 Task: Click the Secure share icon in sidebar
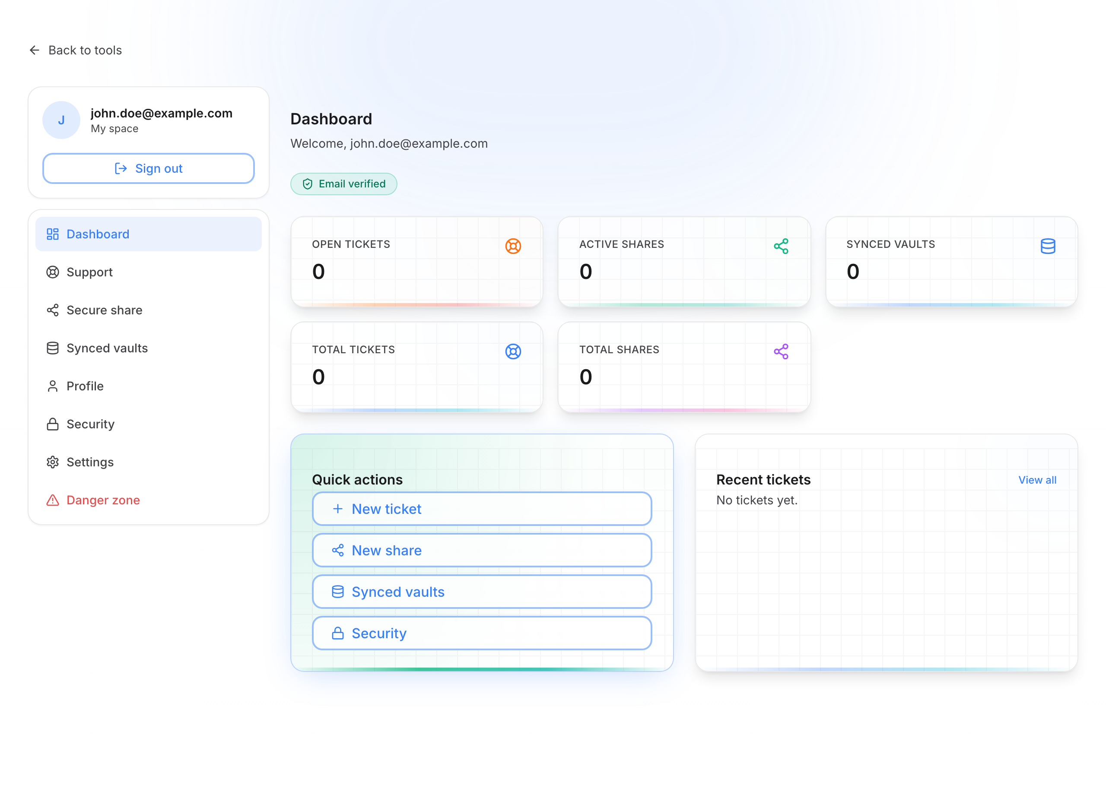(53, 310)
